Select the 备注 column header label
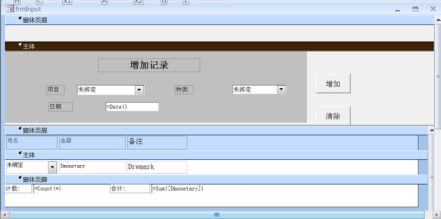 click(157, 142)
